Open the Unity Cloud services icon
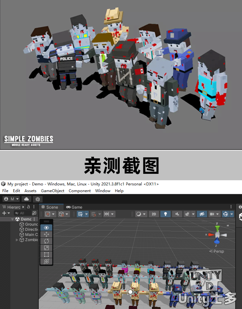 point(26,199)
